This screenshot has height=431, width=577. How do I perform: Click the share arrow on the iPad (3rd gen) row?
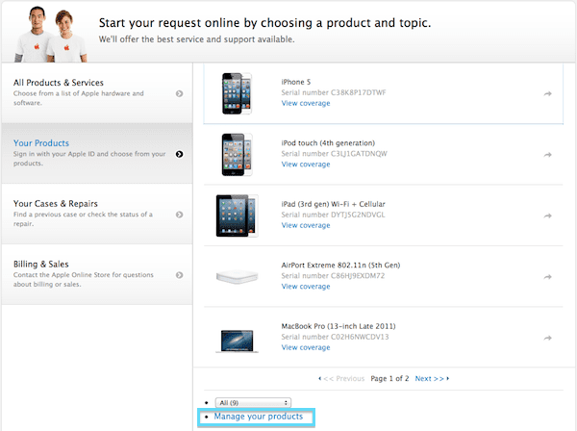547,216
